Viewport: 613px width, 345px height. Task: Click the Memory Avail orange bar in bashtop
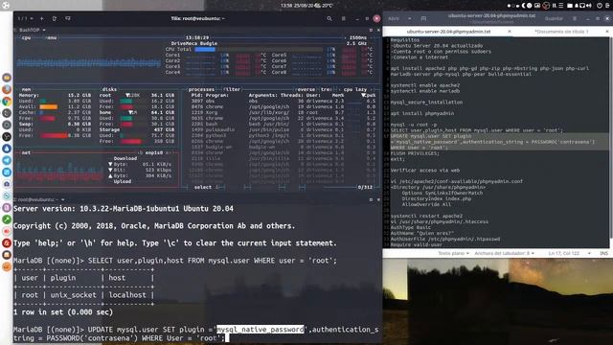click(48, 106)
